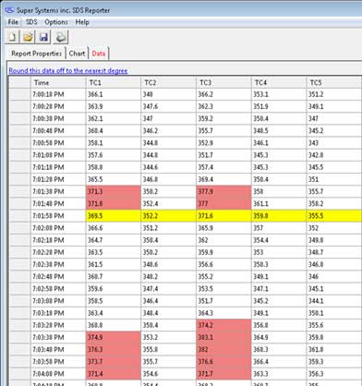This screenshot has width=362, height=386.
Task: Select the 7:04:08 PM time cell
Action: 58,374
